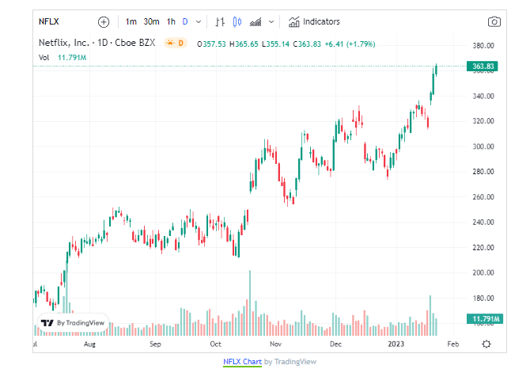Select the area chart style icon
Screen dimensions: 530x388
tap(256, 22)
